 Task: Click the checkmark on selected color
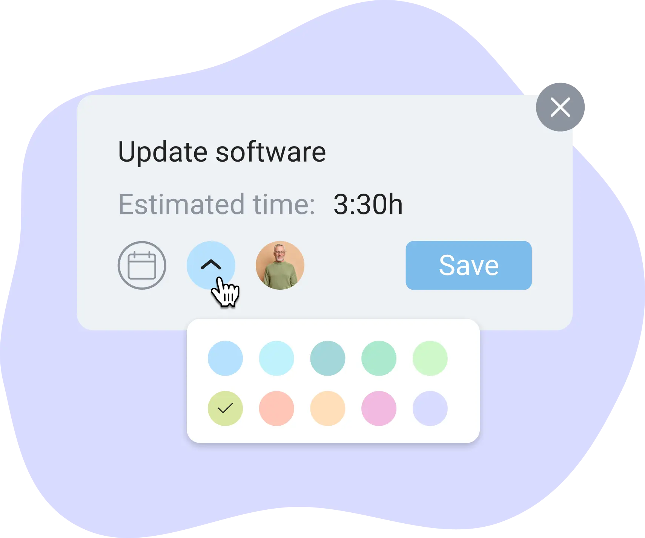pyautogui.click(x=225, y=408)
